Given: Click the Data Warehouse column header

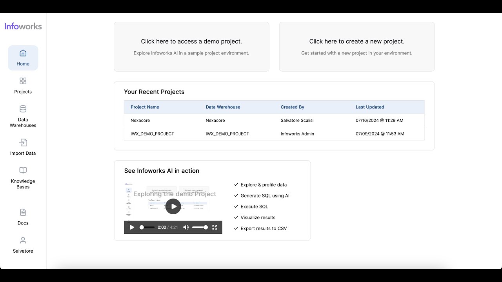Looking at the screenshot, I should [x=223, y=107].
